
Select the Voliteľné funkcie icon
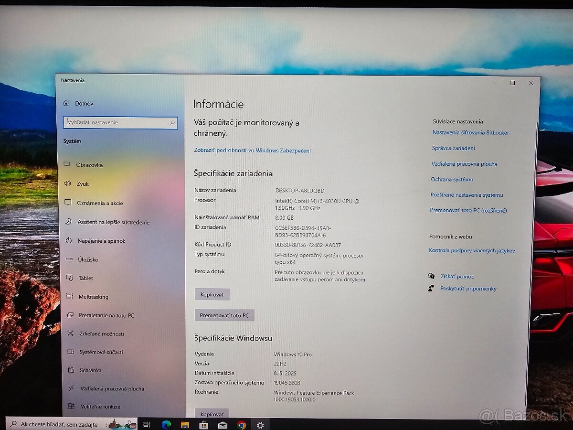[72, 407]
